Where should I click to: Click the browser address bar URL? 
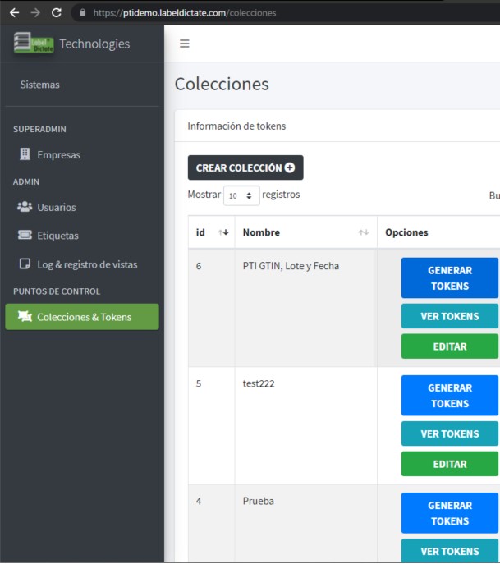(185, 13)
